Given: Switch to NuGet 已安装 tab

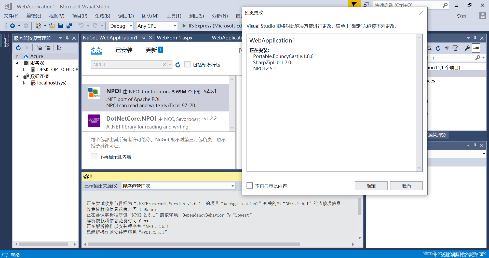Looking at the screenshot, I should click(x=124, y=50).
